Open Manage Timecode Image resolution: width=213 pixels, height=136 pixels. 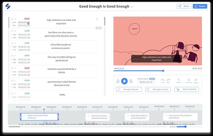click(129, 89)
